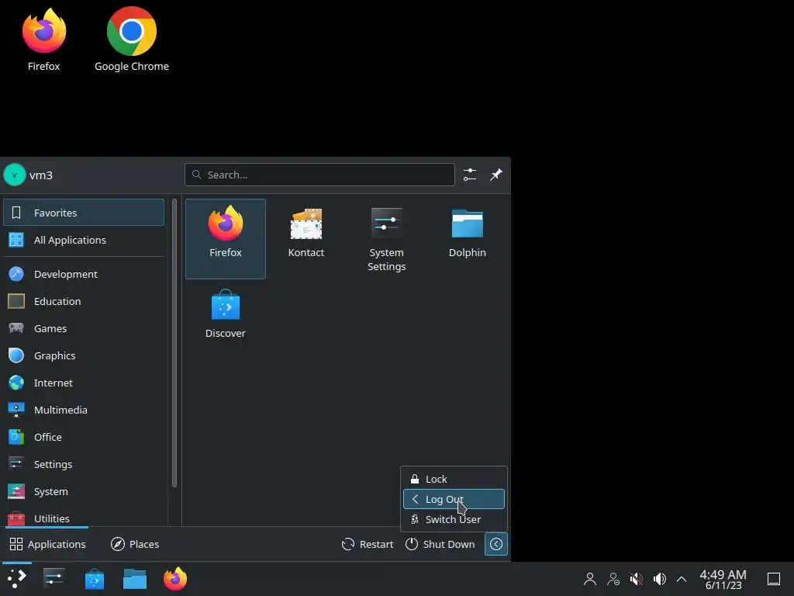Launch Discover from Favorites grid

tap(226, 319)
